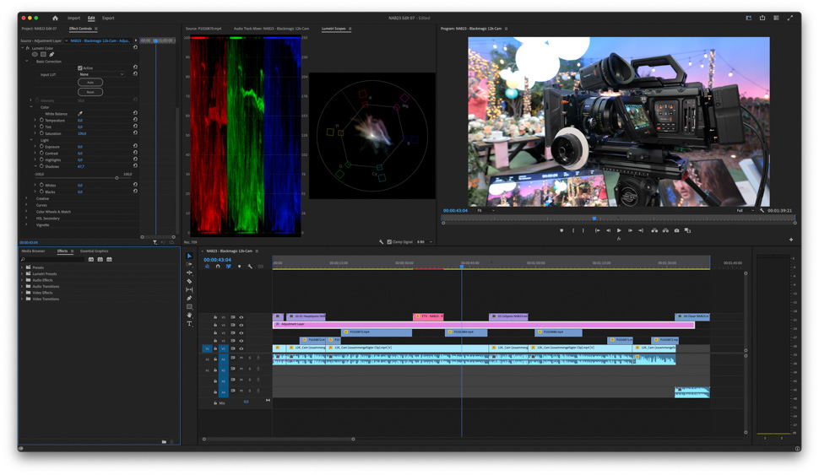Click Quick Export share icon top right
Image resolution: width=819 pixels, height=475 pixels.
coord(762,18)
